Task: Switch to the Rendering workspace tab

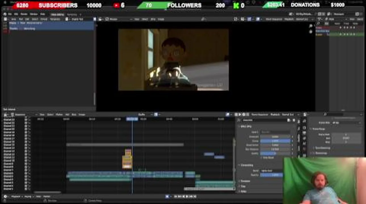Action: 72,14
